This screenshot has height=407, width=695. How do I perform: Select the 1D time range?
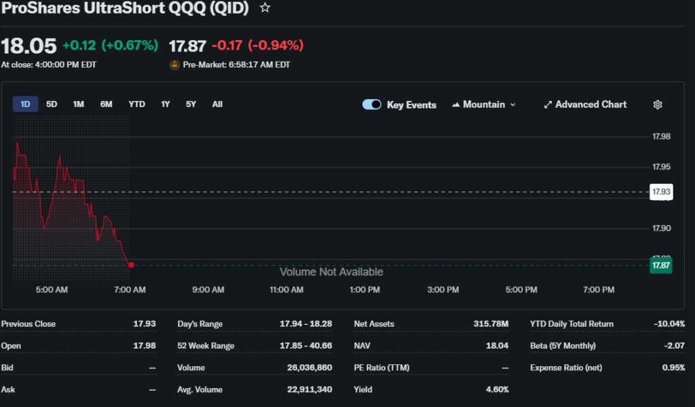click(x=25, y=104)
